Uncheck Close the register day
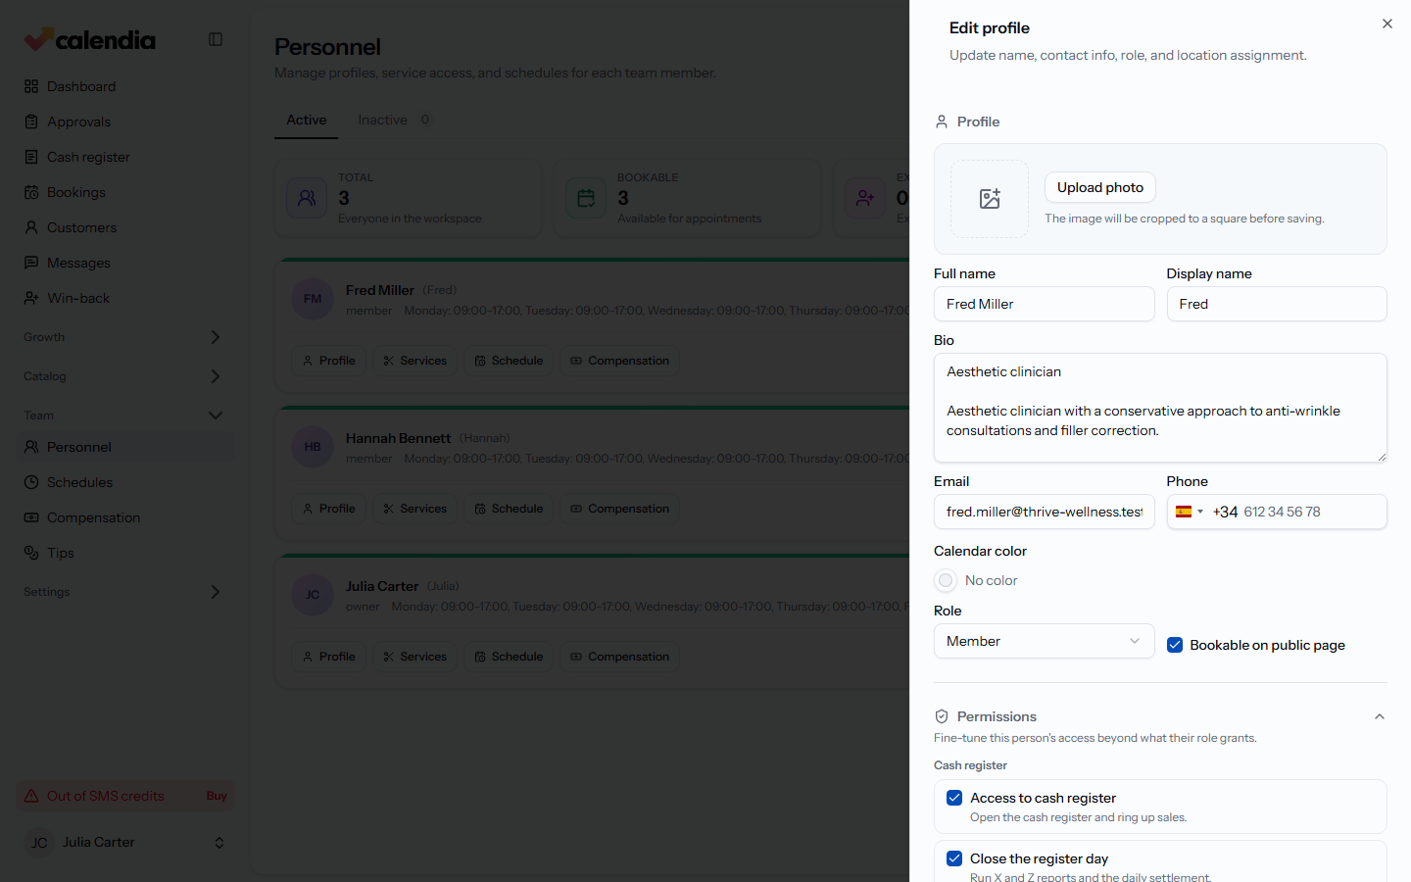Screen dimensions: 1411x882 click(x=954, y=858)
